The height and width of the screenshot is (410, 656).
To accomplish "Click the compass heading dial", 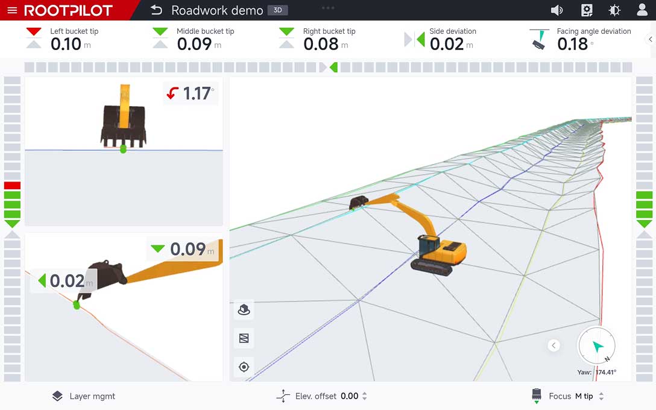I will [596, 346].
